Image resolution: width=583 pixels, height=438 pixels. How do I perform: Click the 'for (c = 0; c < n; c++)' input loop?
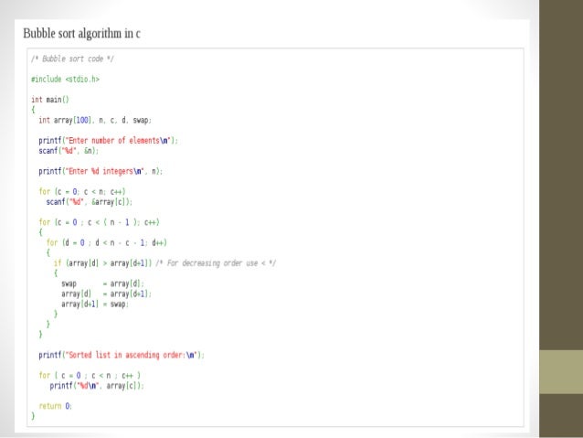tap(82, 191)
